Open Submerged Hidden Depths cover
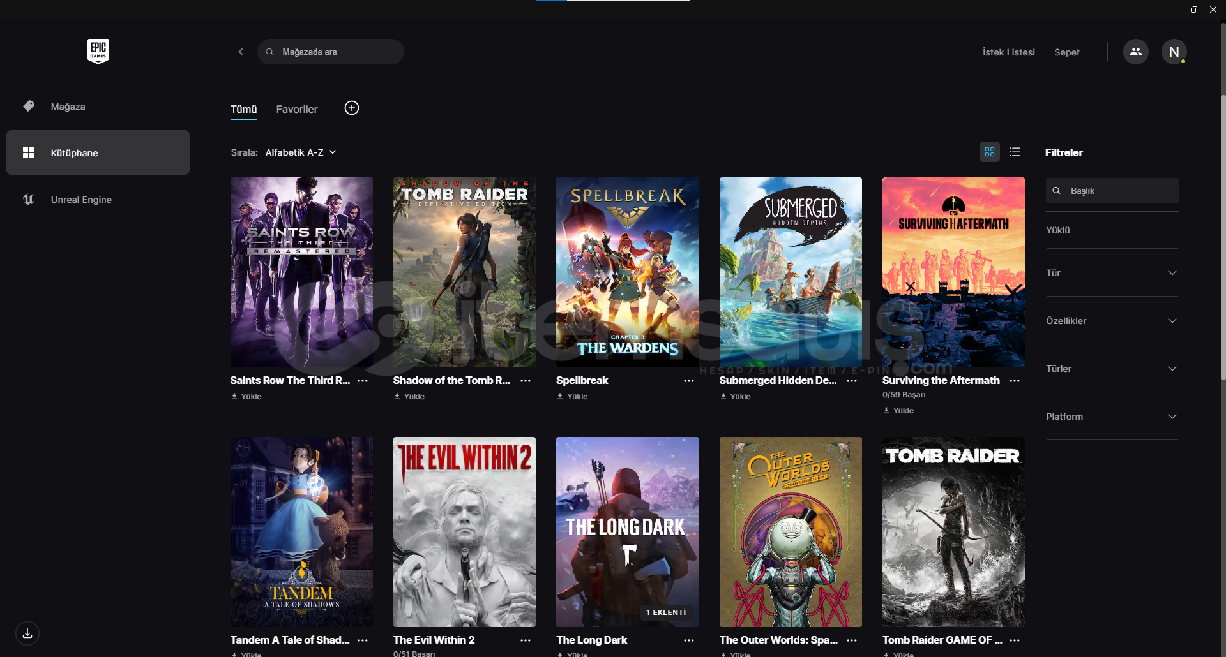The image size is (1226, 657). [791, 272]
